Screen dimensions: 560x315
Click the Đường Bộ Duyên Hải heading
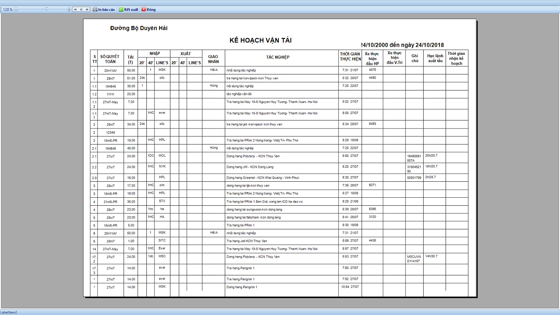tap(139, 28)
